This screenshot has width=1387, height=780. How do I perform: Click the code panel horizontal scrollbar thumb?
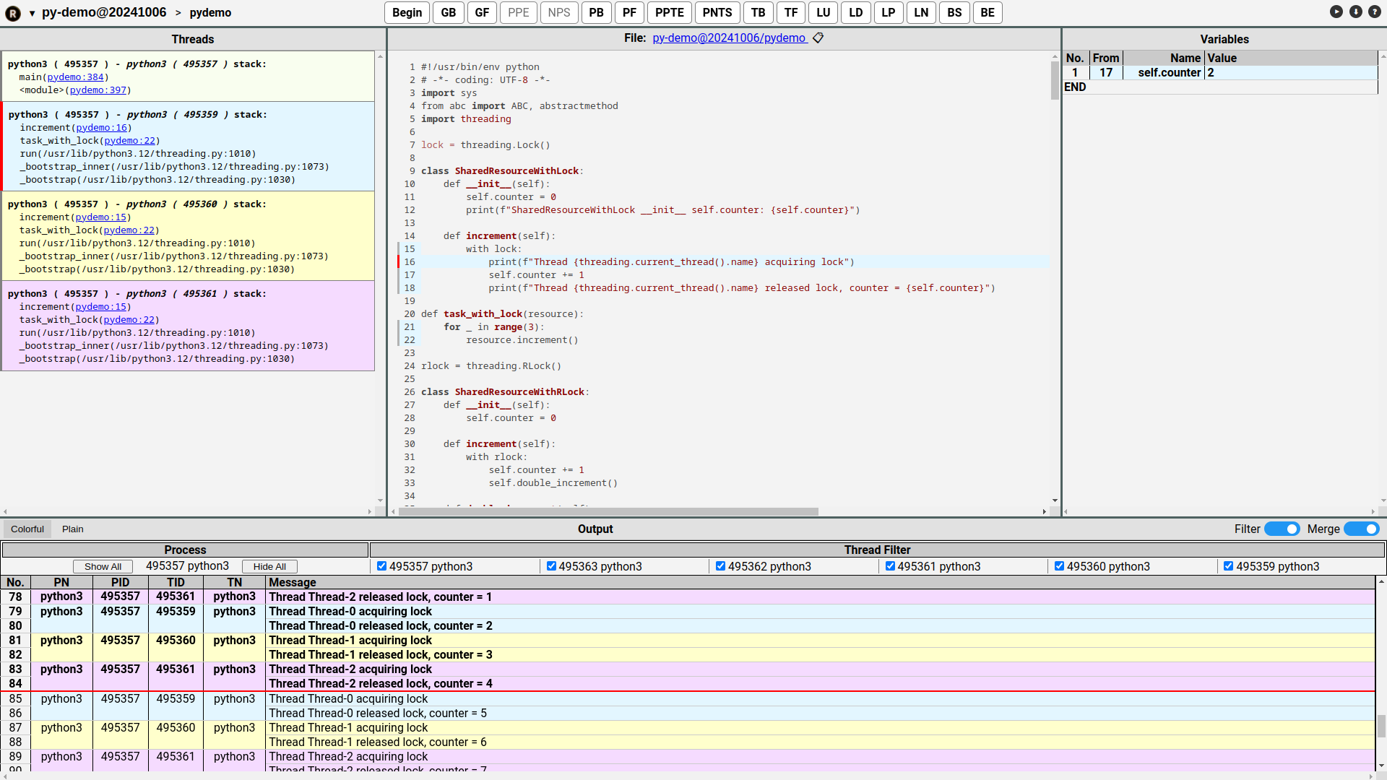tap(609, 511)
